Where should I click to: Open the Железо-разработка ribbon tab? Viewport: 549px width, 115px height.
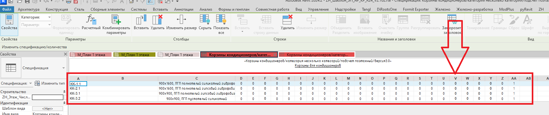click(474, 9)
